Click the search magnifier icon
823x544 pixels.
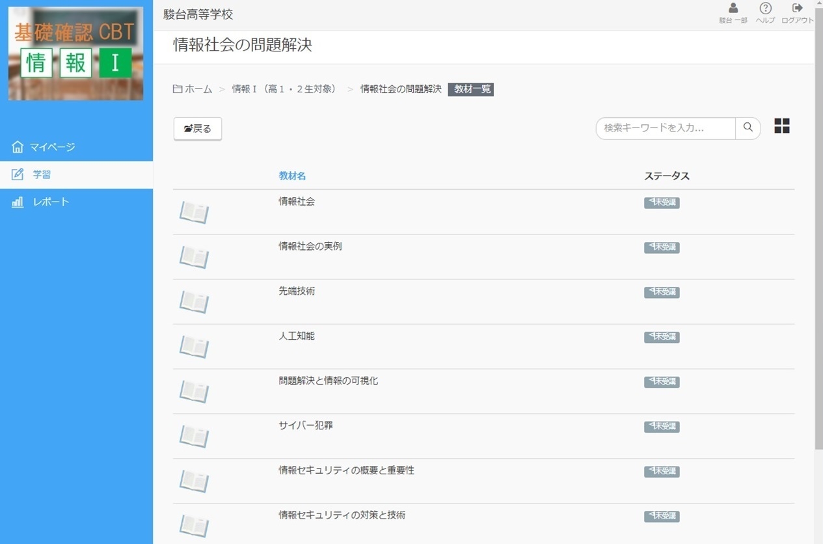[748, 128]
